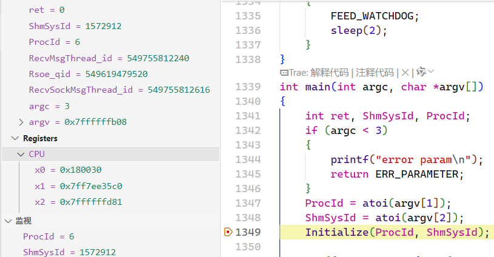Screen dimensions: 494x257
Task: Click line number 1347 in gutter
Action: pyautogui.click(x=248, y=203)
